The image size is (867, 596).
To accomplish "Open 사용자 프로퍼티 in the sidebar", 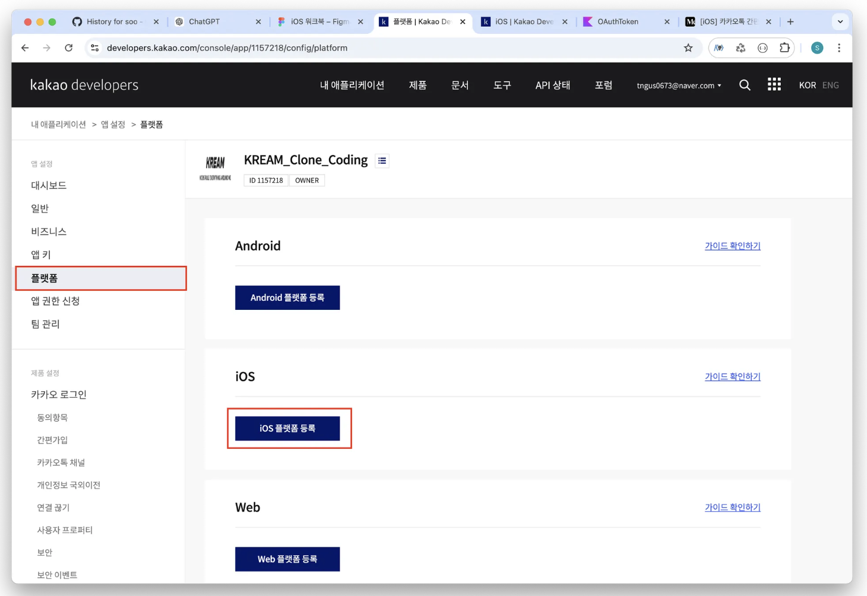I will [65, 530].
